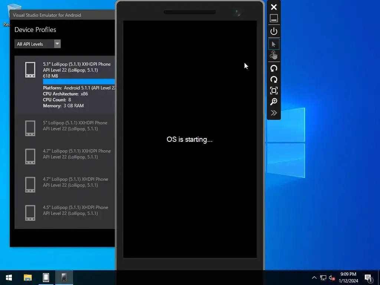
Task: Open additional tools double-chevron
Action: [x=274, y=113]
